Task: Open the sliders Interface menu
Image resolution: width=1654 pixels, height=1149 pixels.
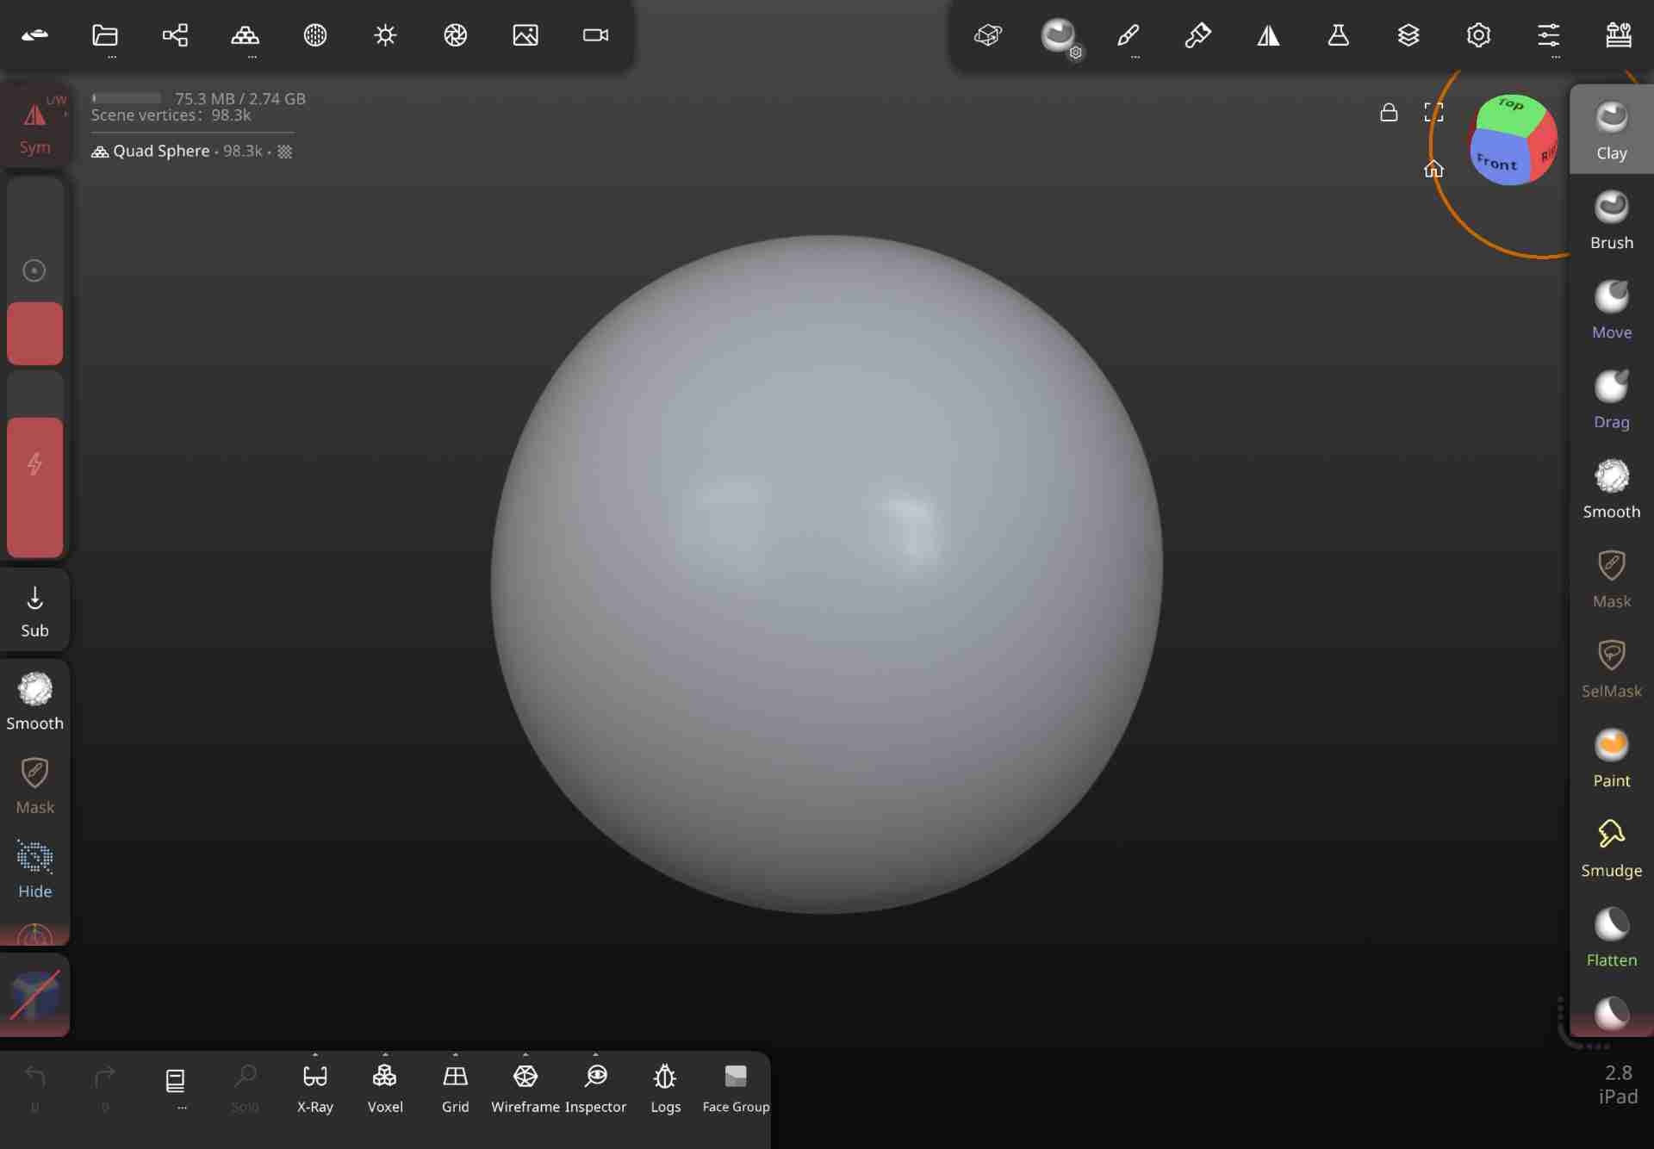Action: [1549, 35]
